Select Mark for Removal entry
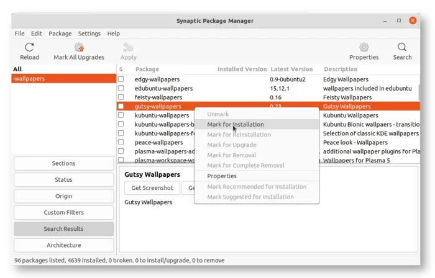 coord(257,155)
